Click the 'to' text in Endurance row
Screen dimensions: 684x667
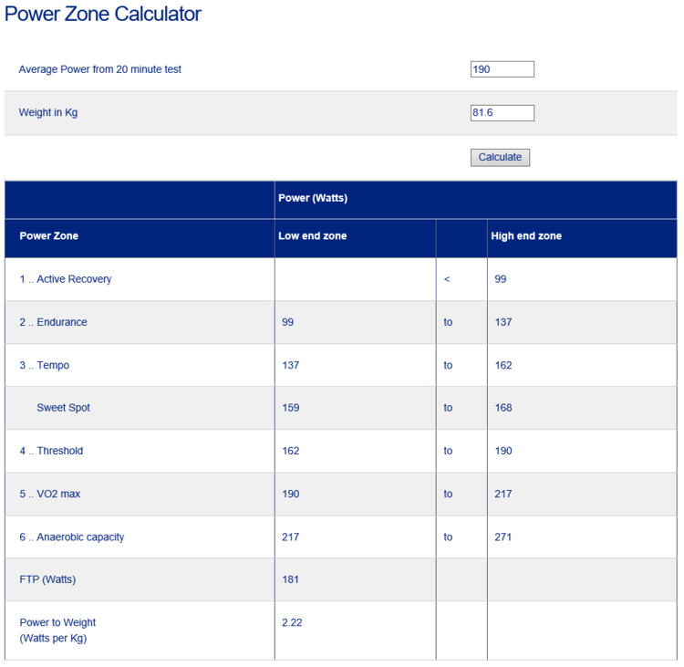point(448,322)
